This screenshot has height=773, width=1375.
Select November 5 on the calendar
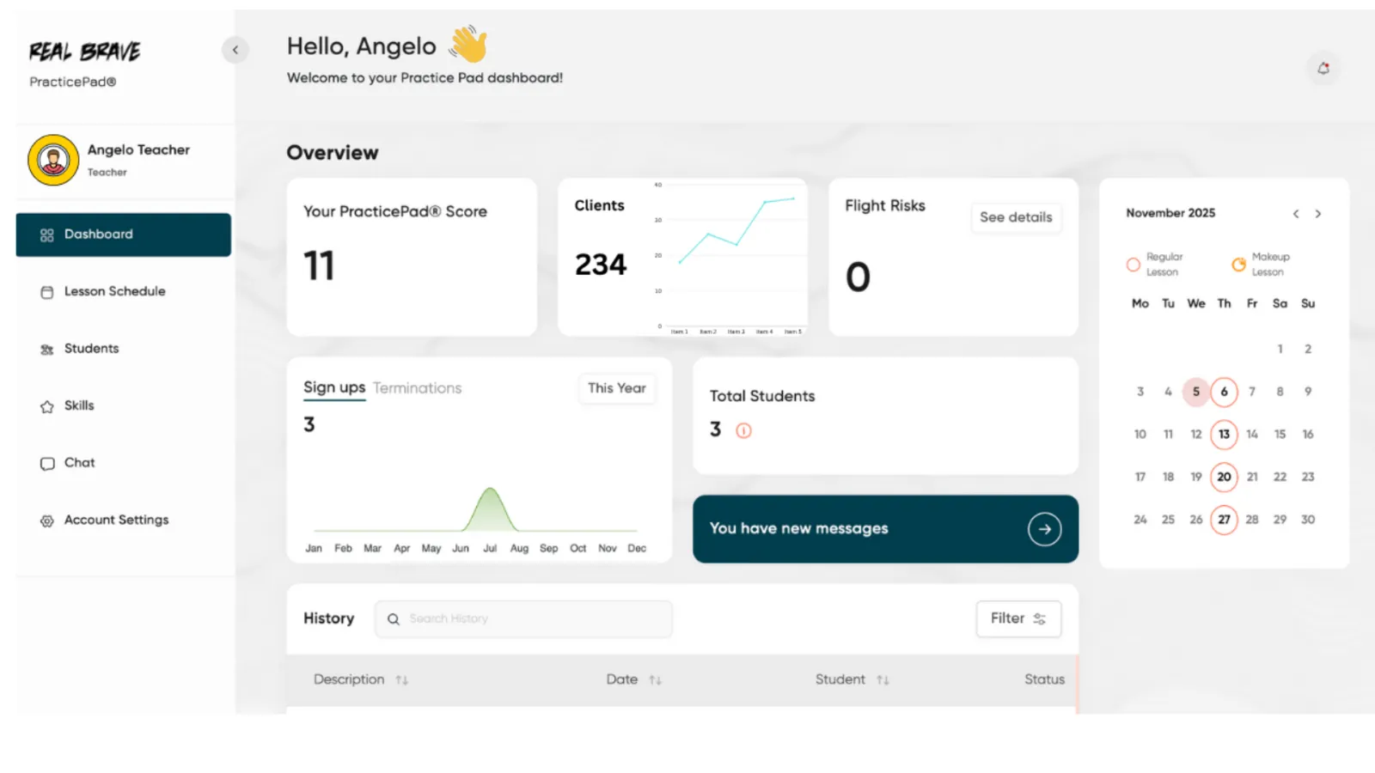pos(1195,392)
